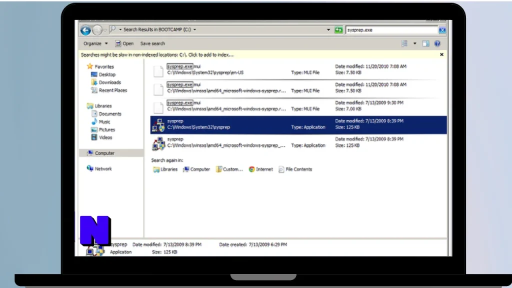
Task: Click the icon of the winsxs sysprep application
Action: [x=158, y=143]
